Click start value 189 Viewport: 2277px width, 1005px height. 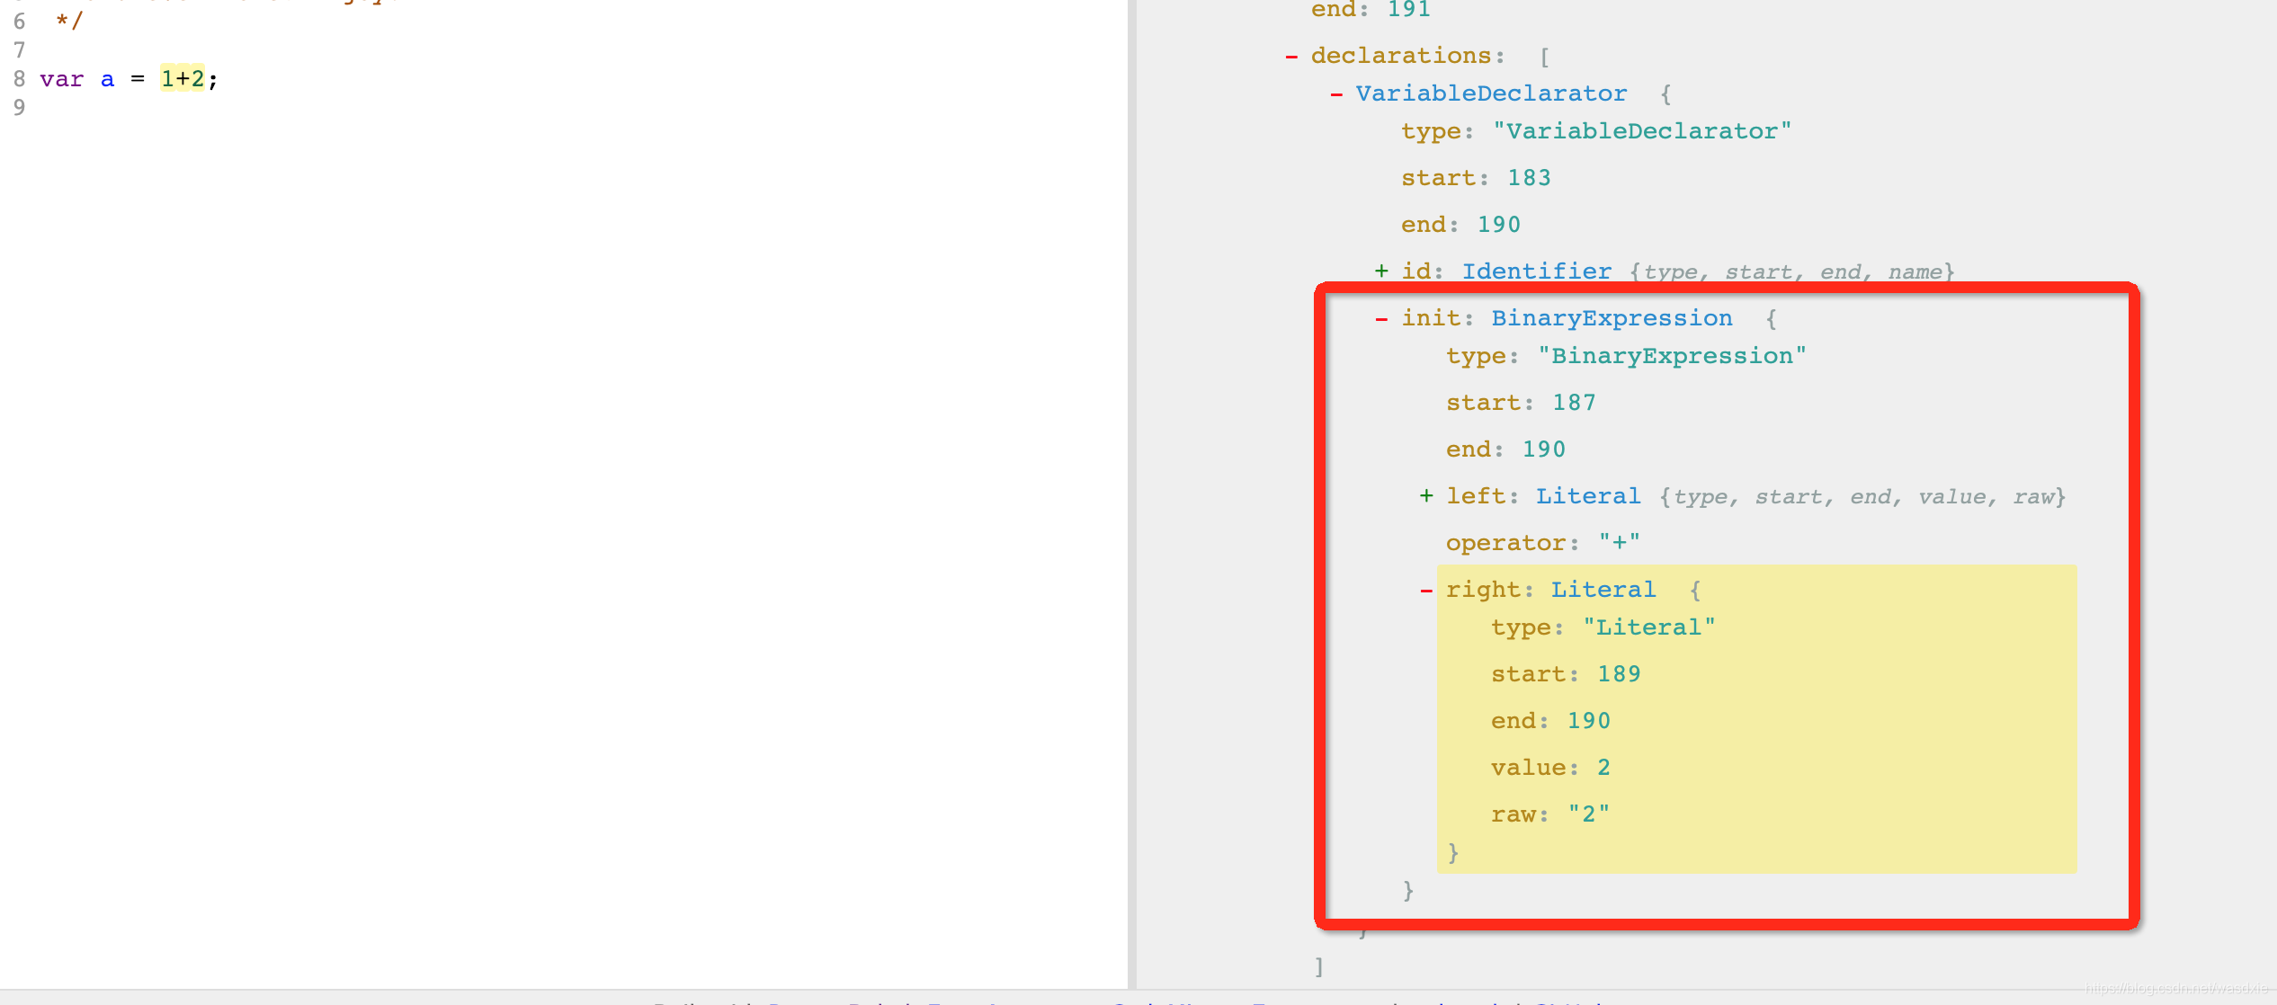click(1619, 674)
